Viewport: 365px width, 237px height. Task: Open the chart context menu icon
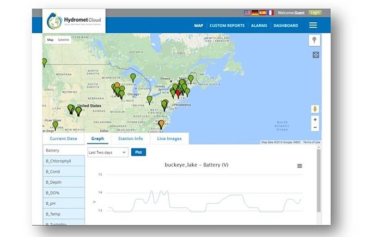tap(300, 166)
